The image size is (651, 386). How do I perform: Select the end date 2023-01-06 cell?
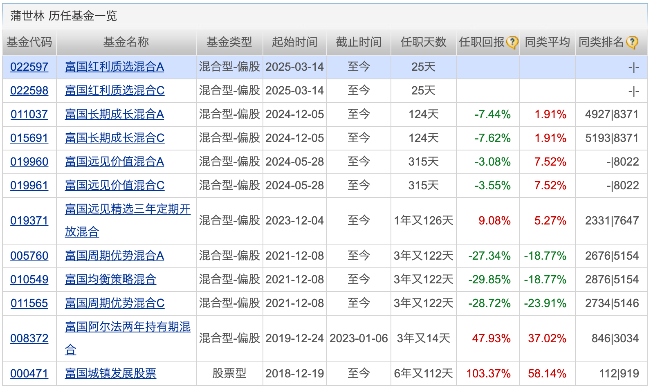coord(359,339)
